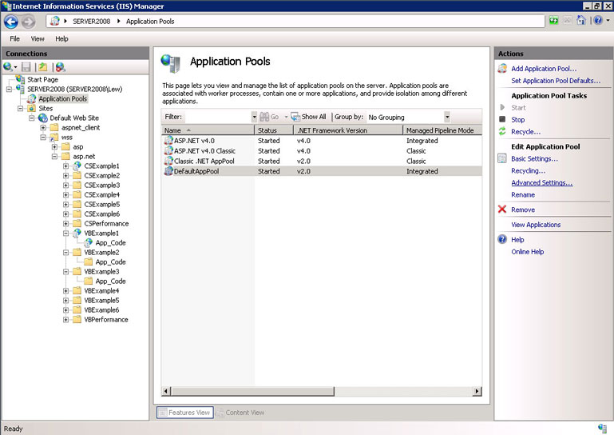
Task: Click the delete connection icon in Connections
Action: pyautogui.click(x=61, y=67)
